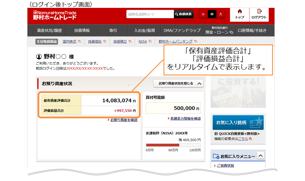305x181 pixels.
Task: Click the ログアウト logout button
Action: tap(259, 15)
